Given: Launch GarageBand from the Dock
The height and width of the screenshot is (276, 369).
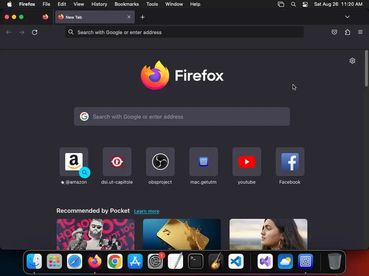Looking at the screenshot, I should [x=216, y=261].
